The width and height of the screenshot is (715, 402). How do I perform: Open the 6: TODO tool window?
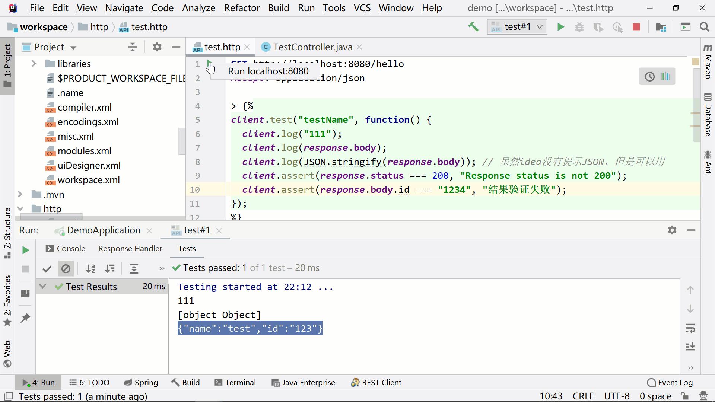pyautogui.click(x=89, y=383)
